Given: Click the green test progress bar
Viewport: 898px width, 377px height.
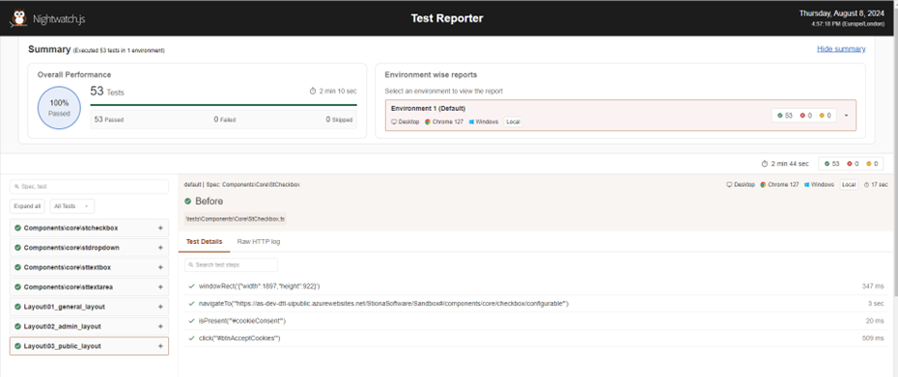Looking at the screenshot, I should [x=223, y=105].
